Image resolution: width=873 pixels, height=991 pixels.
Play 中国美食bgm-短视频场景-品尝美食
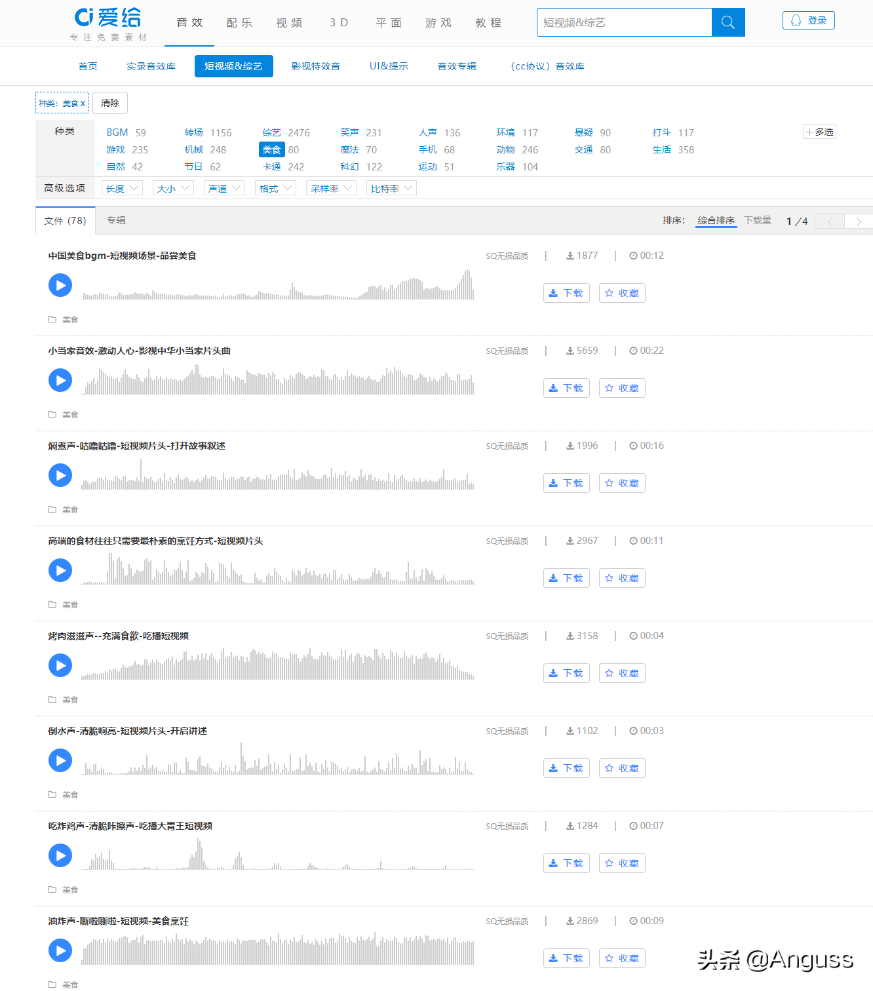click(60, 285)
